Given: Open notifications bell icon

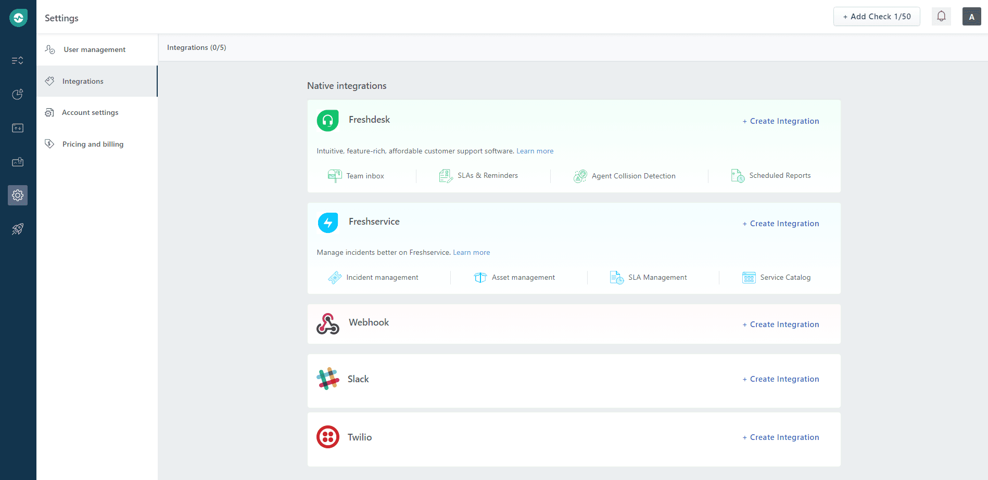Looking at the screenshot, I should (x=941, y=17).
